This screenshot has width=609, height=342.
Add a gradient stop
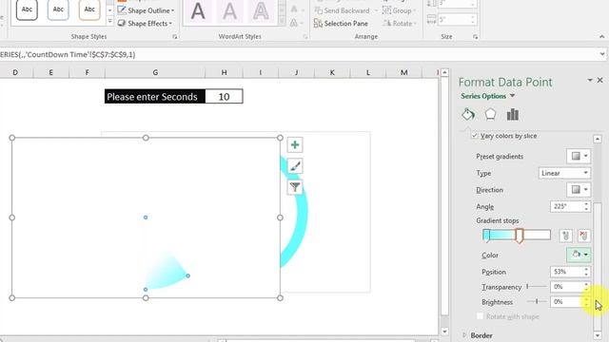click(x=566, y=236)
